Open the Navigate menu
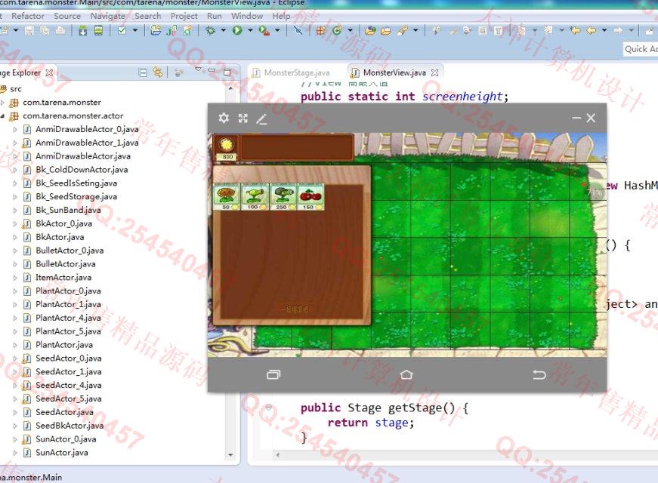This screenshot has height=483, width=658. [x=108, y=16]
